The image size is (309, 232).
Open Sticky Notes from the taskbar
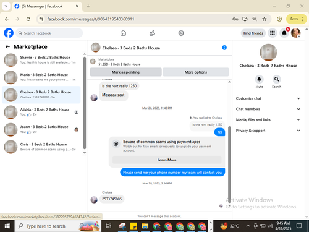tap(133, 226)
